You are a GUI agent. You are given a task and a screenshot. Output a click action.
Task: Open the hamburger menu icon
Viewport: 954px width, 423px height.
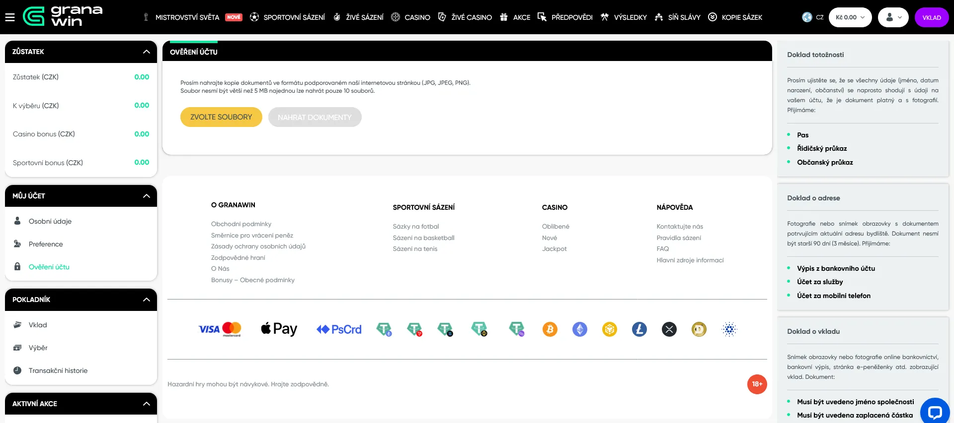[10, 17]
